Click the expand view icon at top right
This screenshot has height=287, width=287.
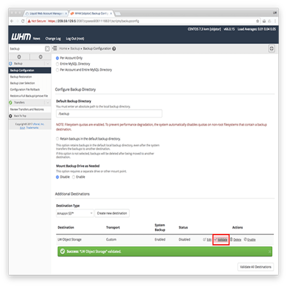click(x=272, y=48)
